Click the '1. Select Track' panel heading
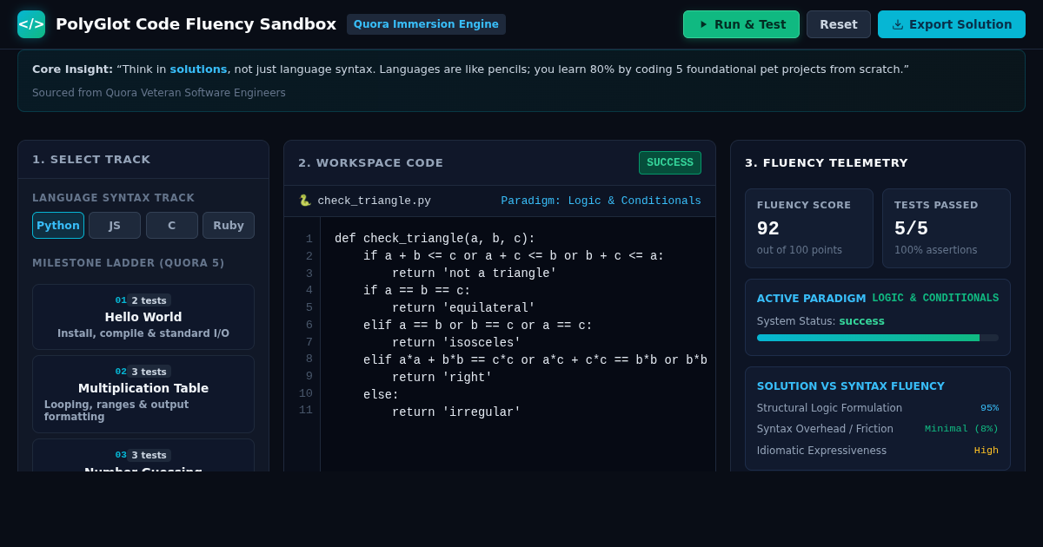This screenshot has width=1043, height=547. [x=91, y=160]
